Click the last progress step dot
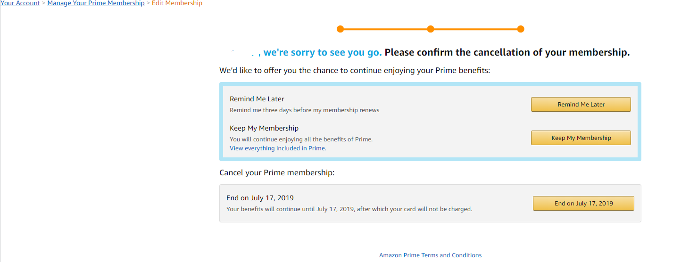The image size is (681, 262). point(521,29)
